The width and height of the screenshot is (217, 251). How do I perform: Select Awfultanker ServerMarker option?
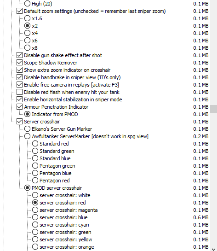(x=27, y=136)
